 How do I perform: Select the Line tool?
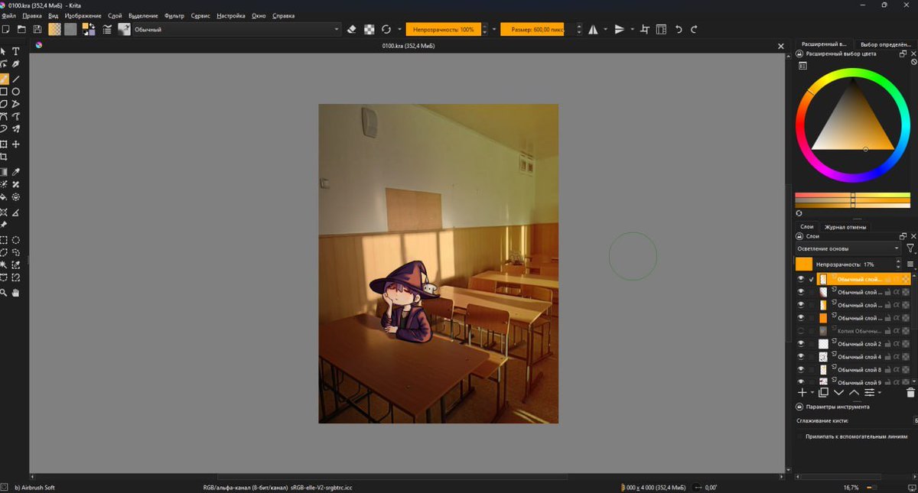tap(15, 78)
